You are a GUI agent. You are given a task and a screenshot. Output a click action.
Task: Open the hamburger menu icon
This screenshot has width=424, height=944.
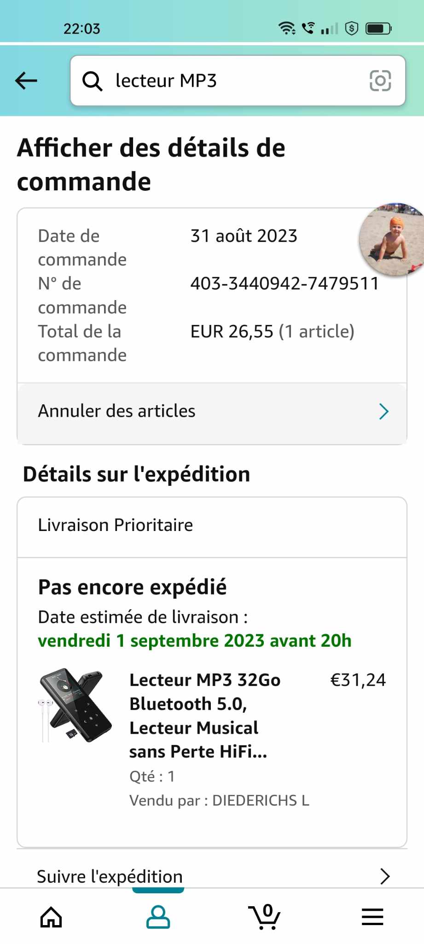tap(372, 916)
